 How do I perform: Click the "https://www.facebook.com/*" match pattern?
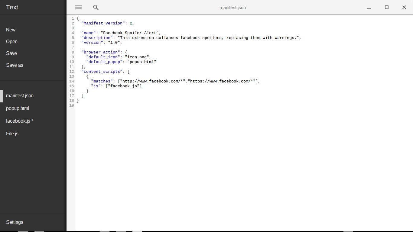point(222,81)
